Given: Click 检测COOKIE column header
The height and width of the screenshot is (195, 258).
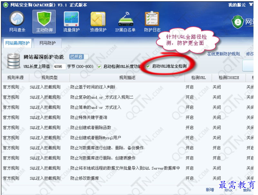Looking at the screenshot, I should click(229, 78).
